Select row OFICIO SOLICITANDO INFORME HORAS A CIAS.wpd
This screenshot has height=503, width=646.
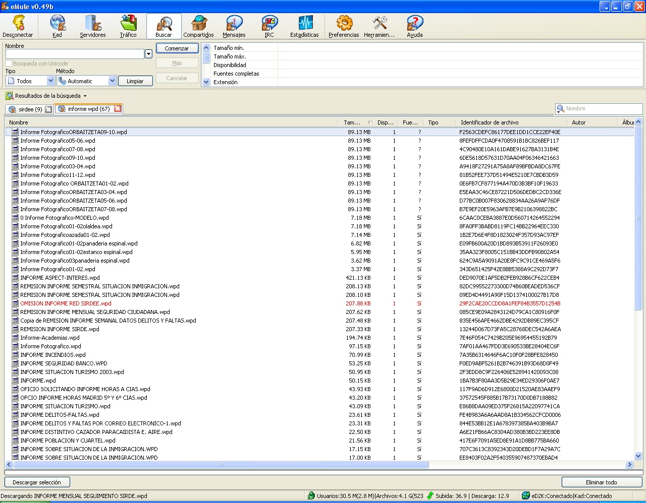(319, 389)
